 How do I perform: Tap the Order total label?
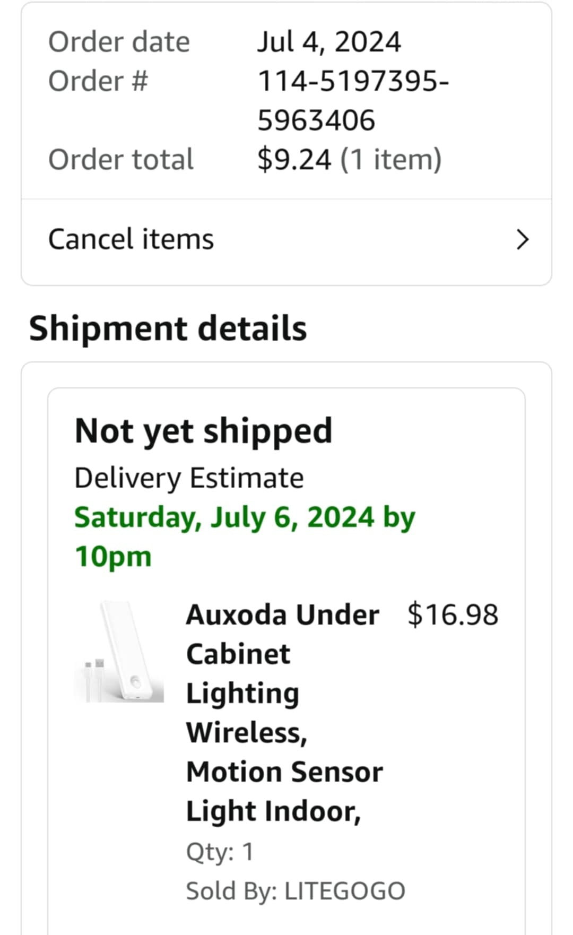pyautogui.click(x=121, y=159)
